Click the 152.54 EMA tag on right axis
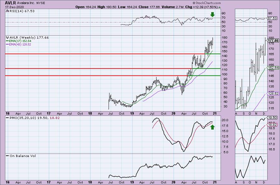 (273, 68)
